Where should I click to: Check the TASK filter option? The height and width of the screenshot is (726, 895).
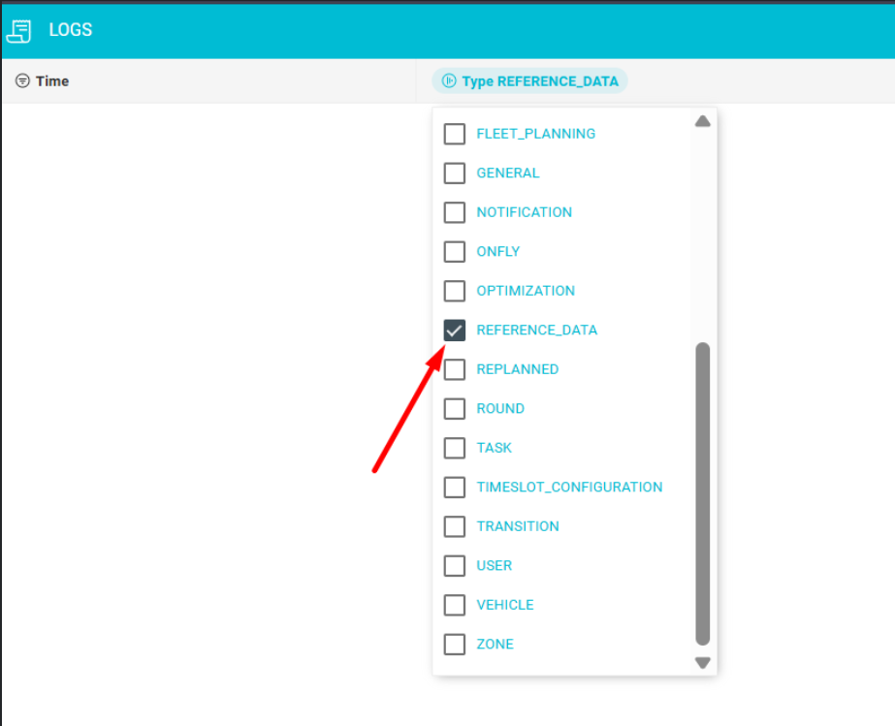coord(454,448)
